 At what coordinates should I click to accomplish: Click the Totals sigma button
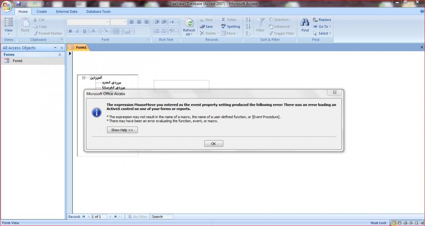click(x=229, y=20)
